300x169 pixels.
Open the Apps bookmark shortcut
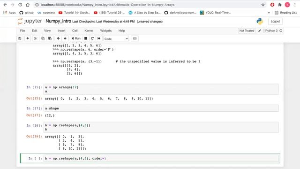tap(9, 13)
